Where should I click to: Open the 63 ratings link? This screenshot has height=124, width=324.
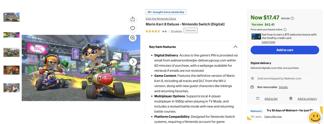point(176,31)
